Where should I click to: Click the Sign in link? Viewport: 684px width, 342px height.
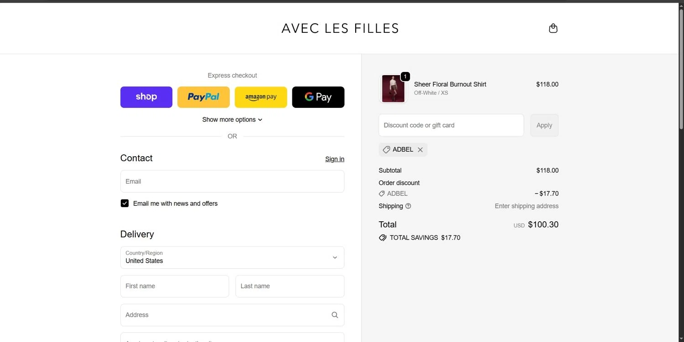tap(335, 159)
